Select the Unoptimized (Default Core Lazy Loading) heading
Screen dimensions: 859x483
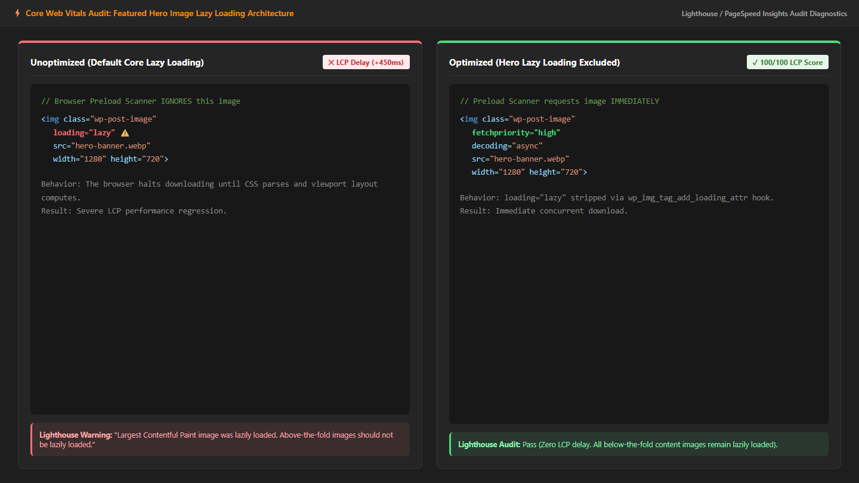(x=117, y=63)
